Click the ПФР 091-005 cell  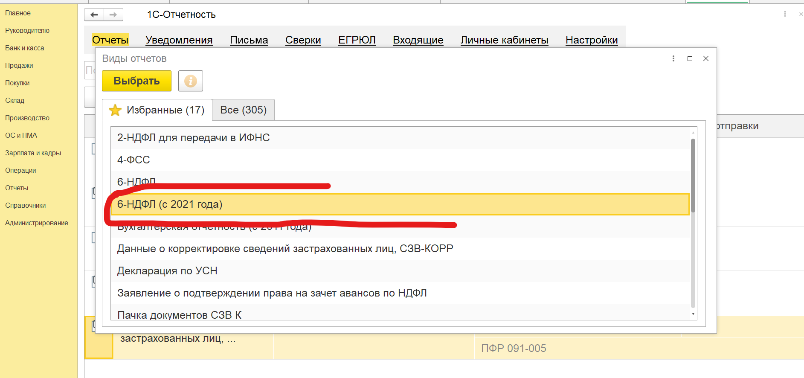pos(514,348)
